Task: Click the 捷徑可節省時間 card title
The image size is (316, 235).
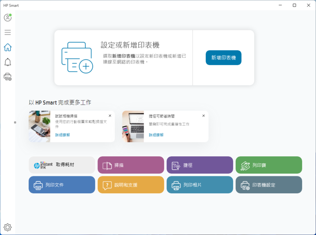Action: (x=161, y=116)
